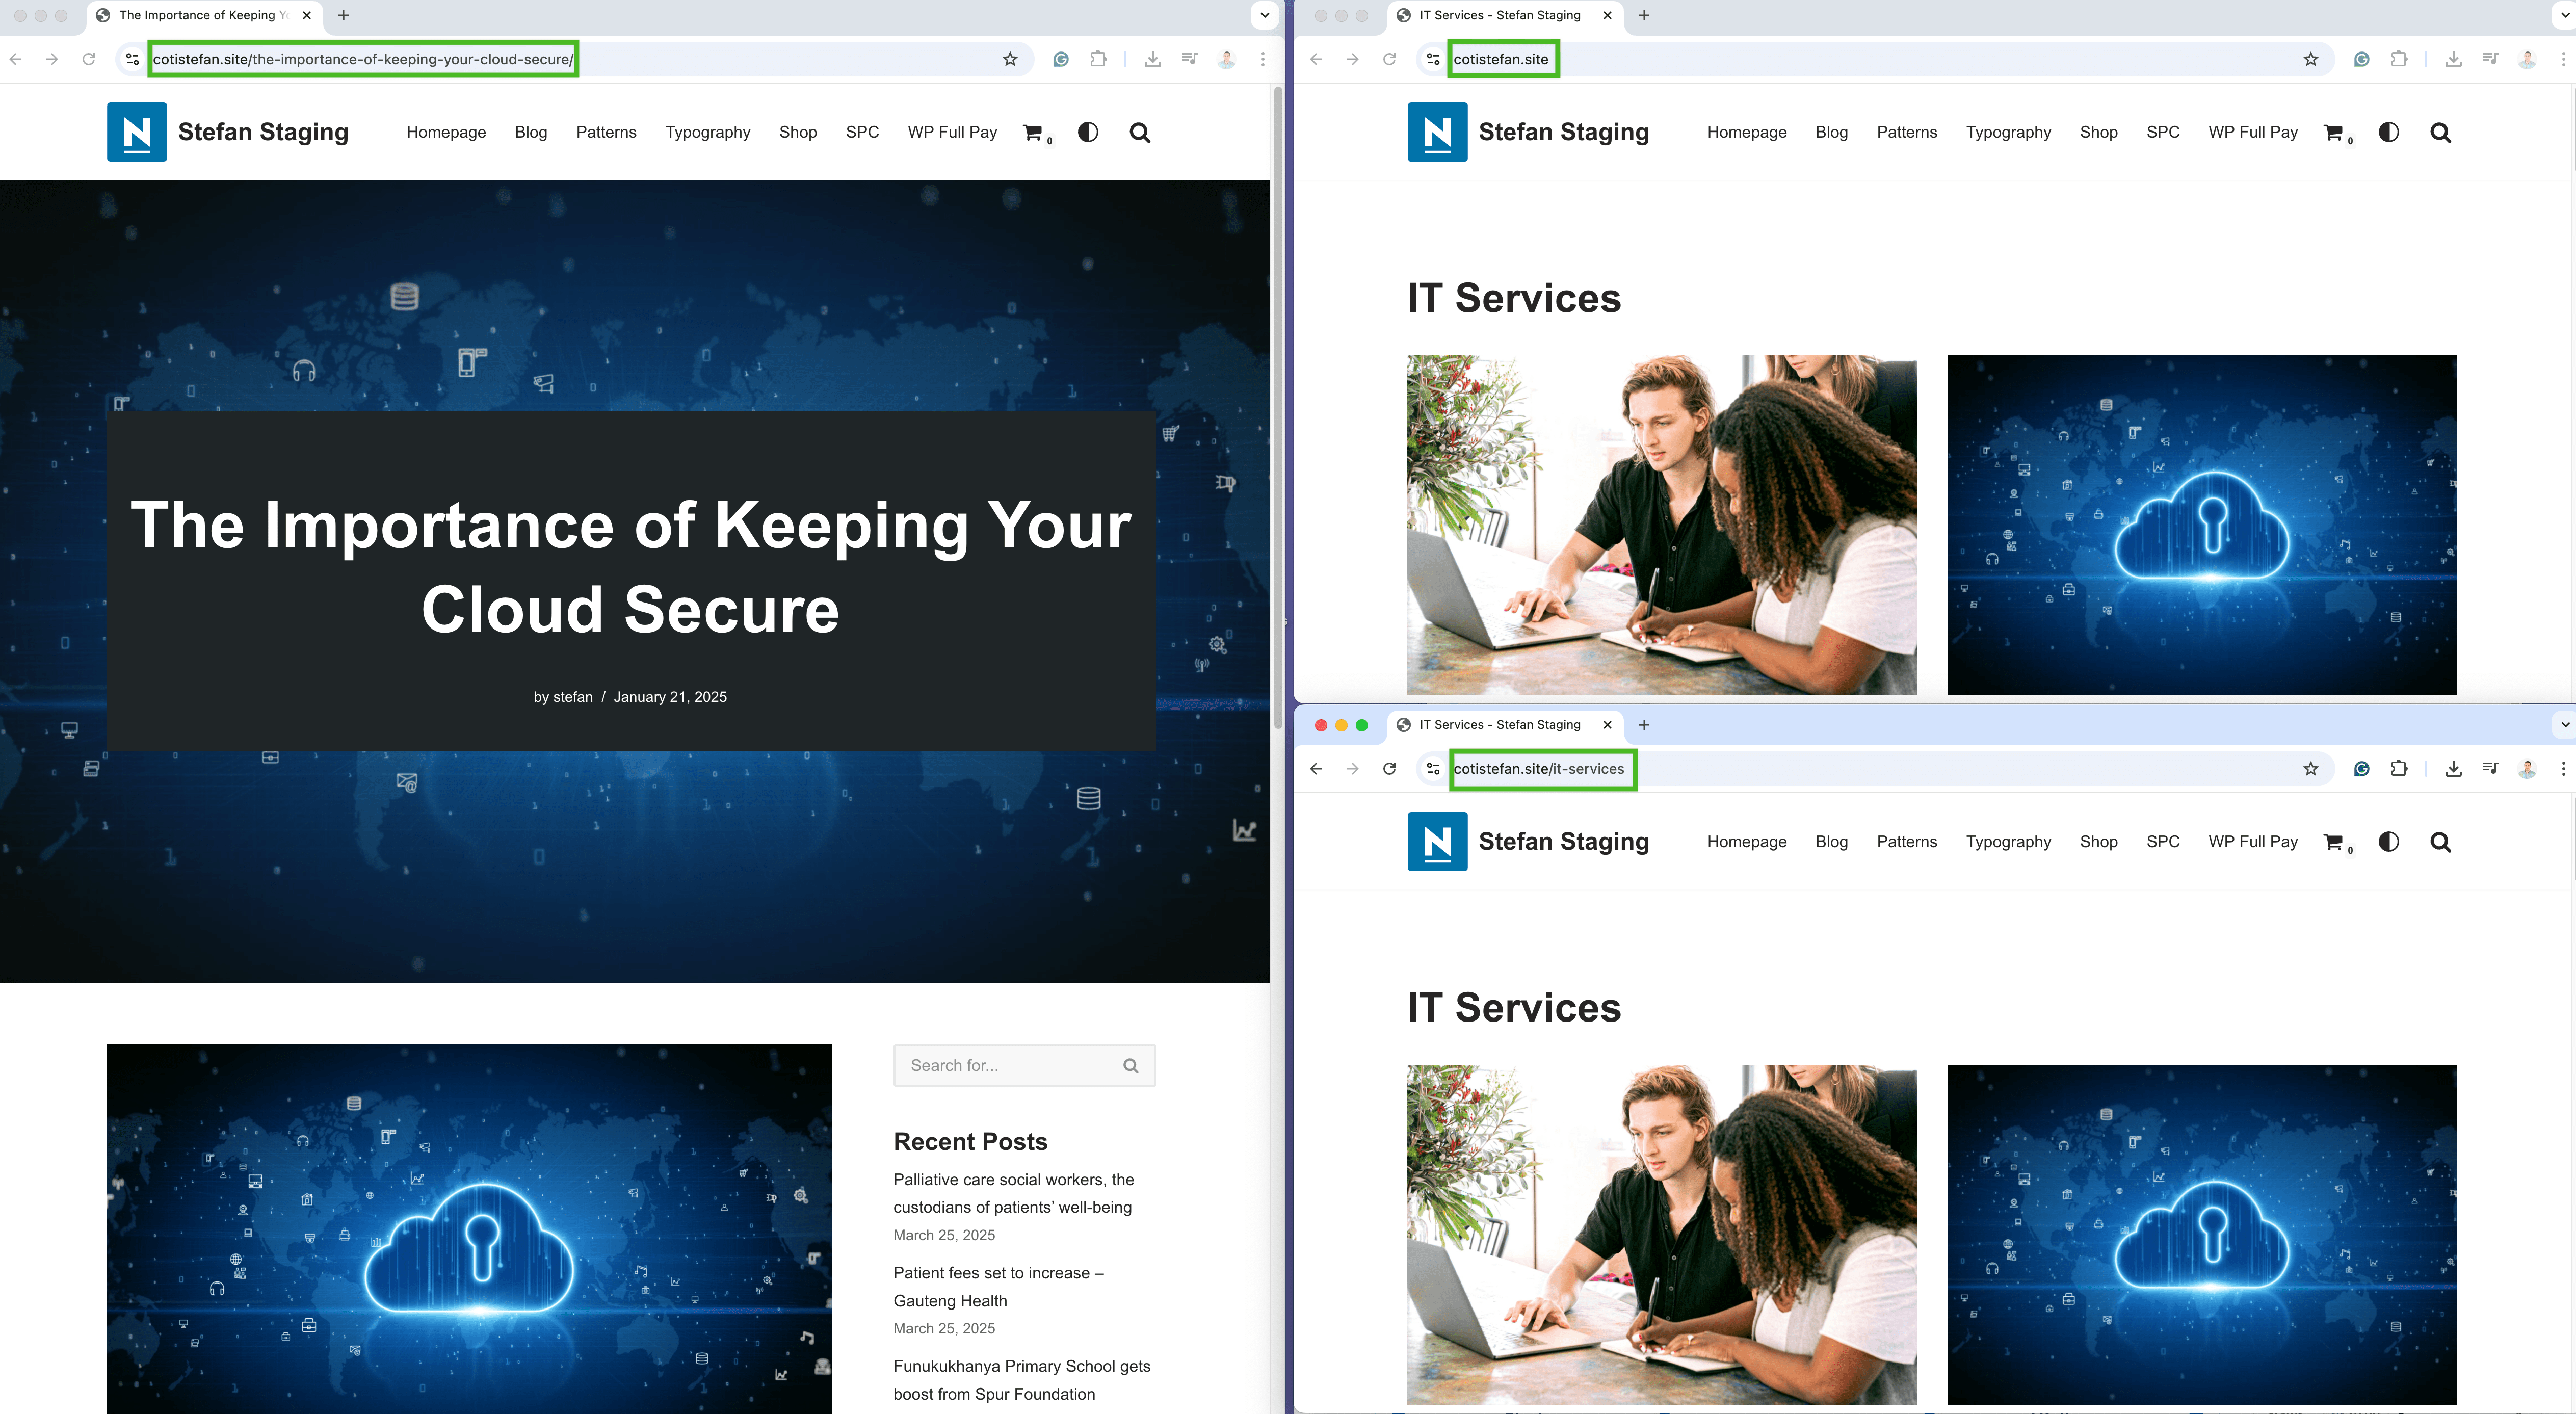Image resolution: width=2576 pixels, height=1414 pixels.
Task: Toggle dark mode in left window header
Action: 1088,132
